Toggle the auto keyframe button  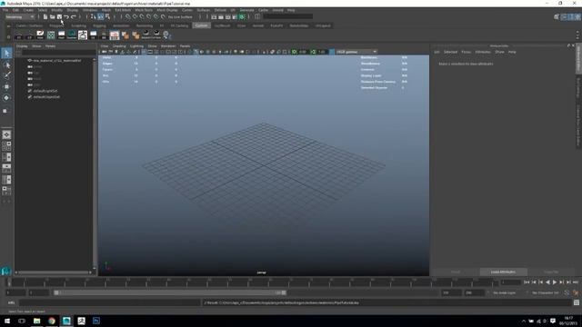[x=567, y=292]
